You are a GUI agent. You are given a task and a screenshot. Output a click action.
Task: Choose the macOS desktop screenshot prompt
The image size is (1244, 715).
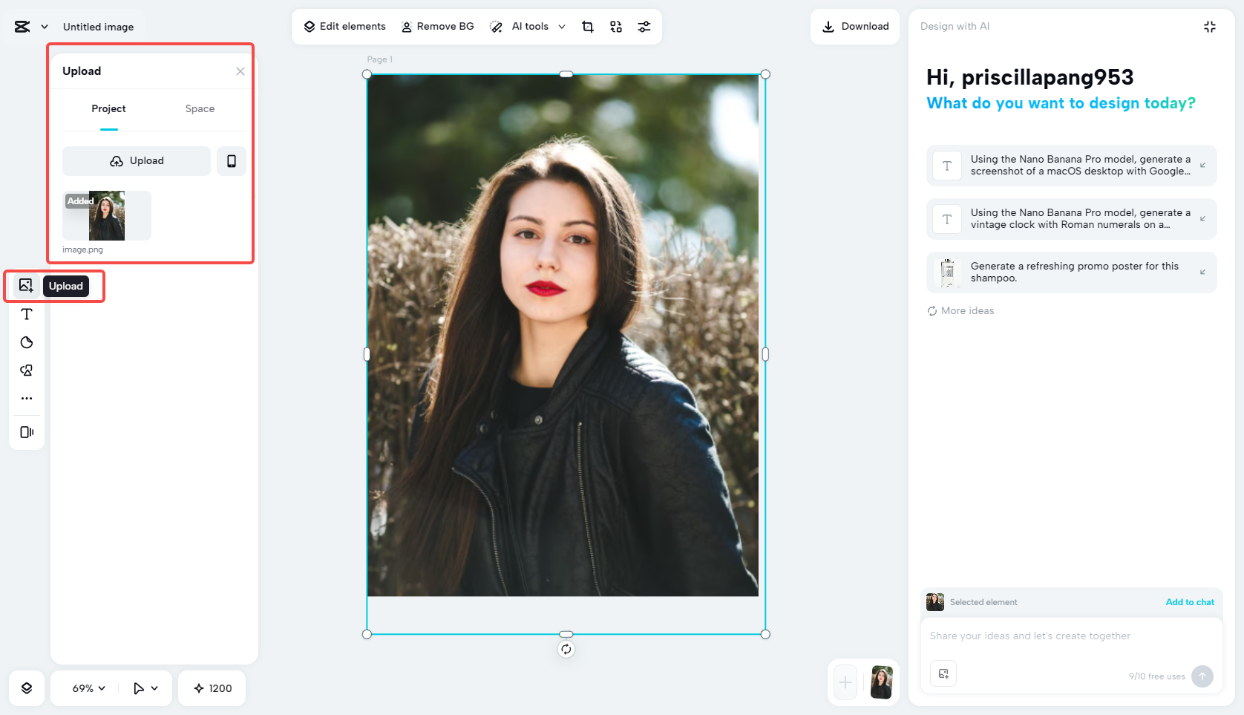(x=1071, y=166)
